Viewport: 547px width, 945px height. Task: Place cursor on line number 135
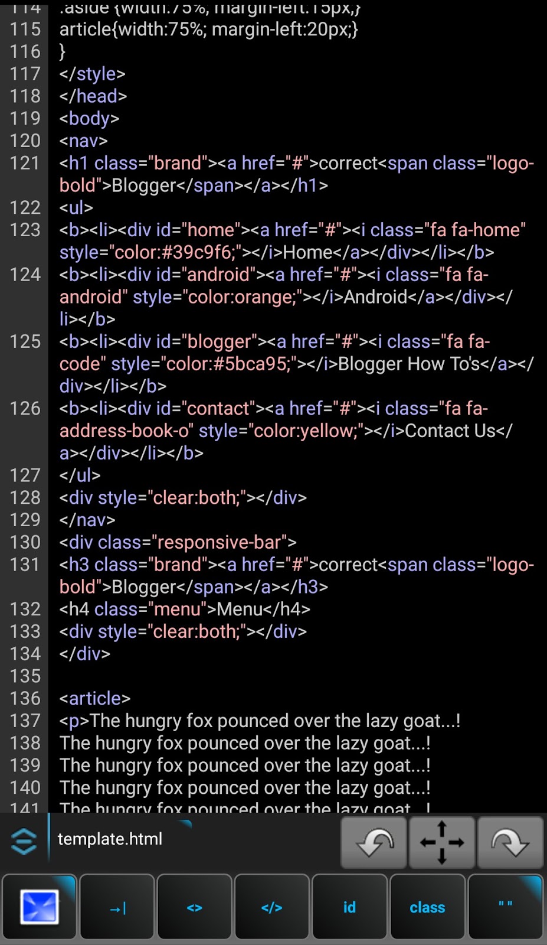[x=25, y=676]
